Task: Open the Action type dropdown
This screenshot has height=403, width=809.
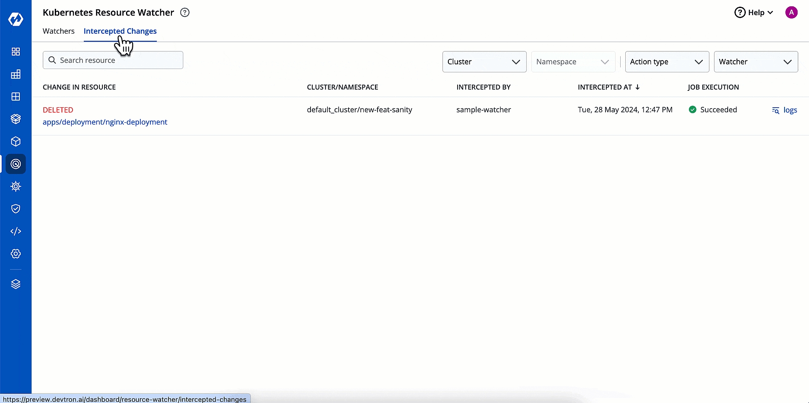Action: coord(667,62)
